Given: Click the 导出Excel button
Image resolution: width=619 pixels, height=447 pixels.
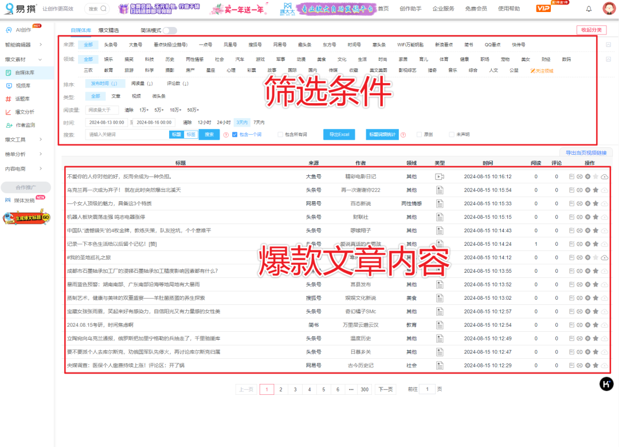Looking at the screenshot, I should tap(340, 135).
